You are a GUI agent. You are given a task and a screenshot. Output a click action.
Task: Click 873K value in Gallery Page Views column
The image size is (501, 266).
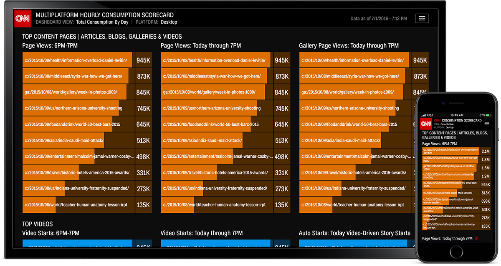click(x=420, y=77)
